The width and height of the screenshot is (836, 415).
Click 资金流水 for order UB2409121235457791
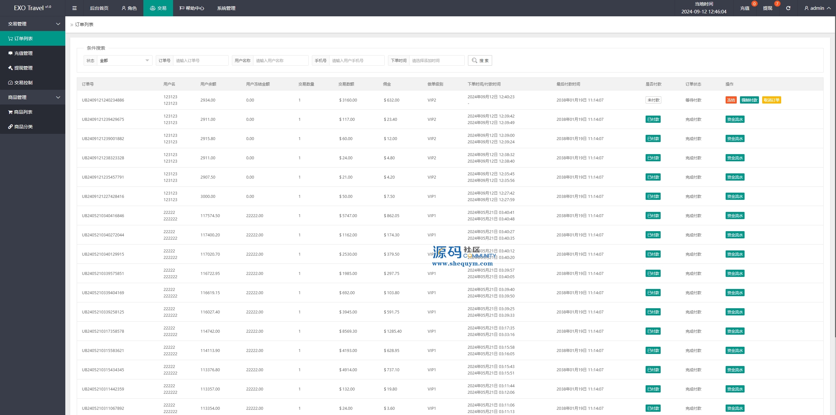click(x=735, y=177)
